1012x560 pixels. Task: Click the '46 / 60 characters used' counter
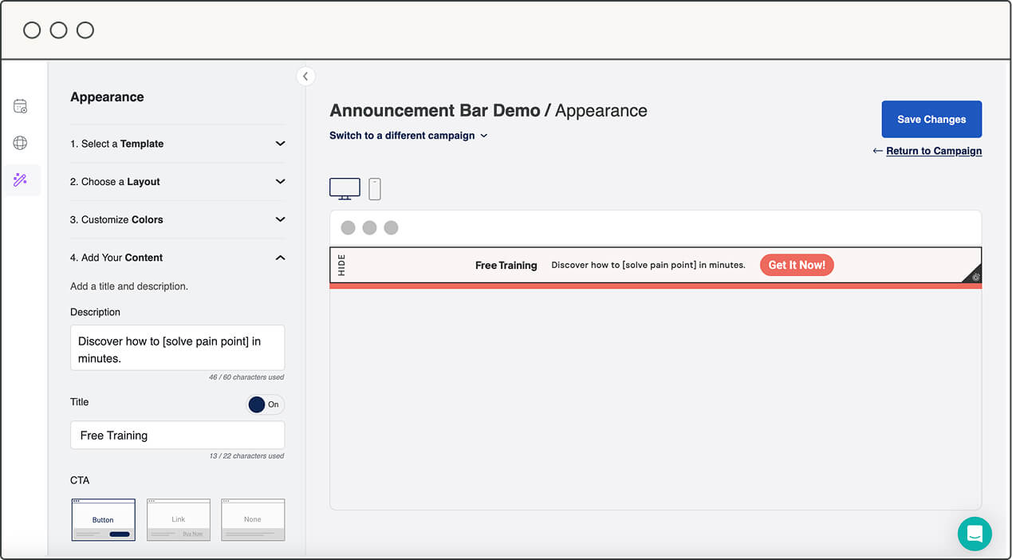point(246,377)
